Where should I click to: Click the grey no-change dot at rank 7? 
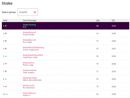click(6, 71)
